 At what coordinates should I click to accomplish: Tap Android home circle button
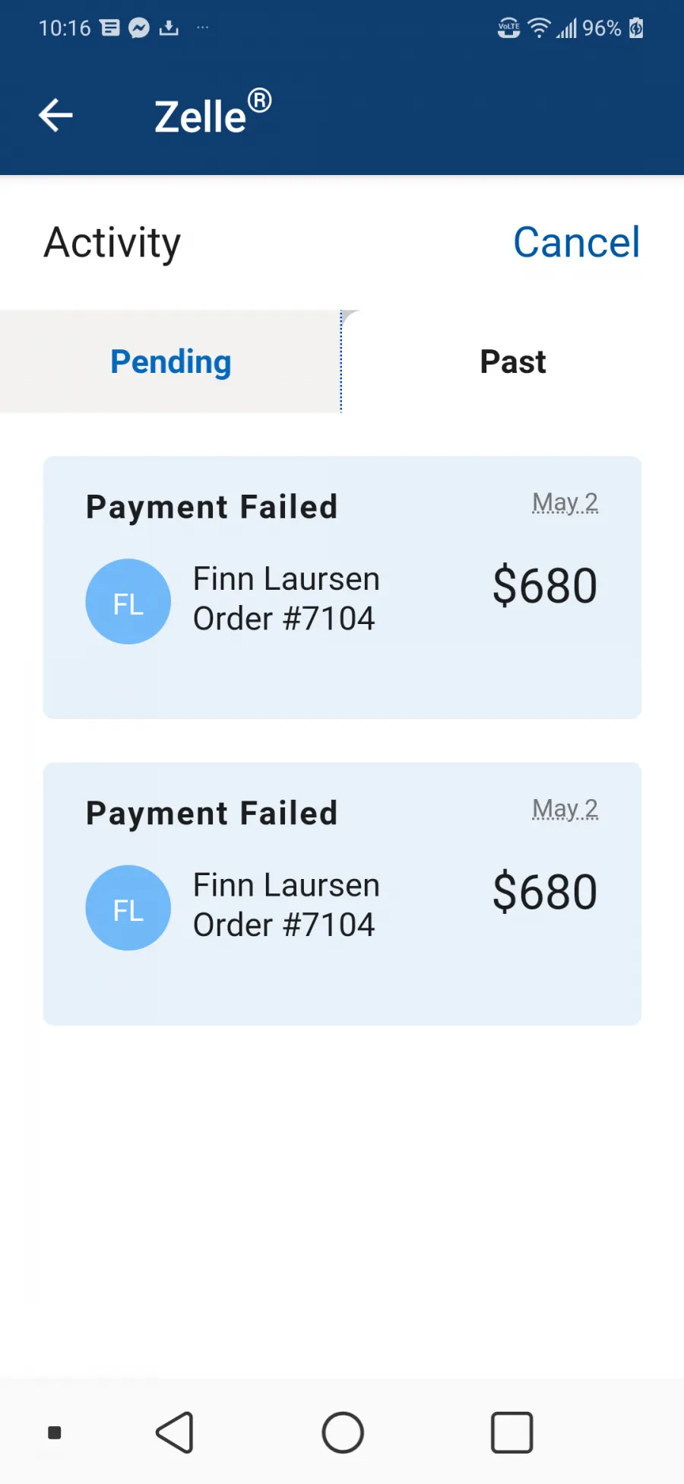(x=343, y=1432)
